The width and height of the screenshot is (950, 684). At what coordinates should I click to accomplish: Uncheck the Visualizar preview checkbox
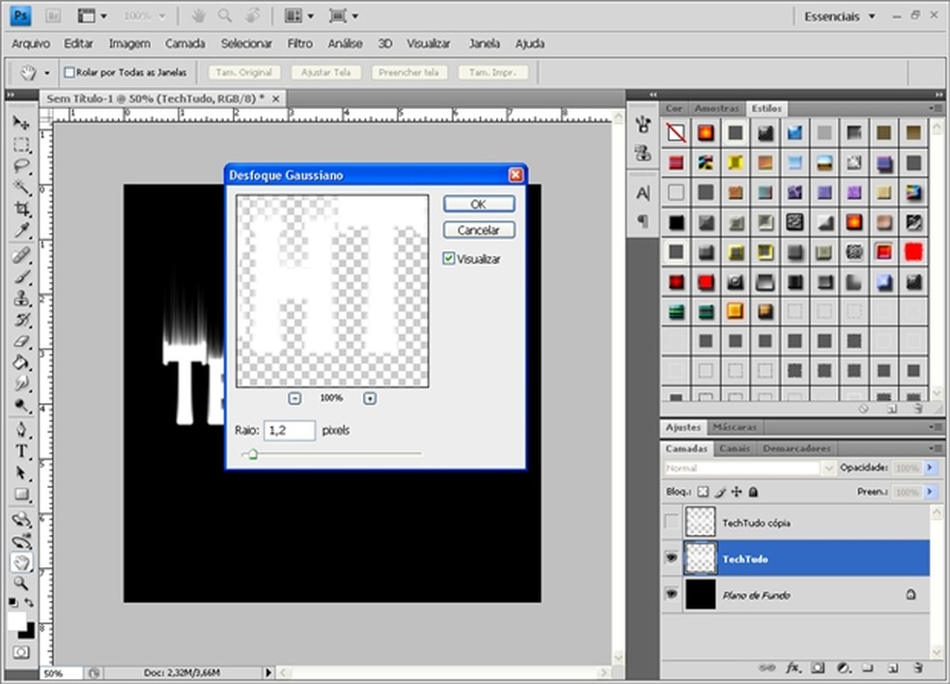point(449,259)
